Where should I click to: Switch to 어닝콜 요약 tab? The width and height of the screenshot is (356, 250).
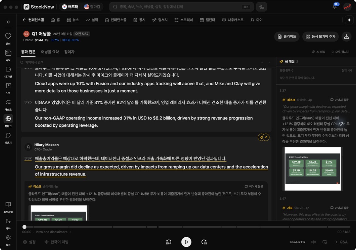[x=50, y=52]
